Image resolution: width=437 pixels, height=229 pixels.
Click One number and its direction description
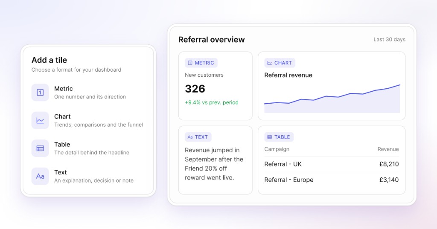coord(90,97)
